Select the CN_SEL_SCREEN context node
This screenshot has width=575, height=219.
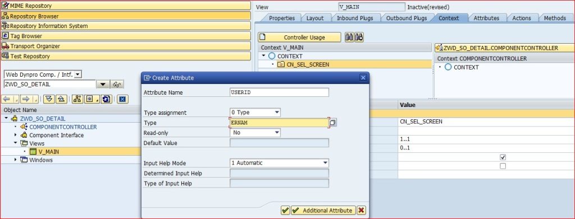coord(308,64)
